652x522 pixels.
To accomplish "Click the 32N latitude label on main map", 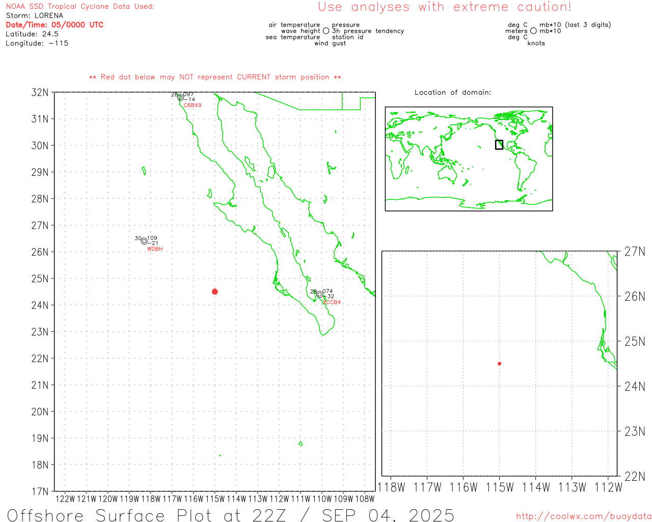I will pyautogui.click(x=40, y=92).
